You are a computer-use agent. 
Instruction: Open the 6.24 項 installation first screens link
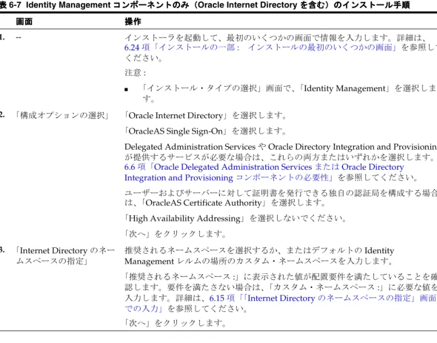[x=261, y=47]
